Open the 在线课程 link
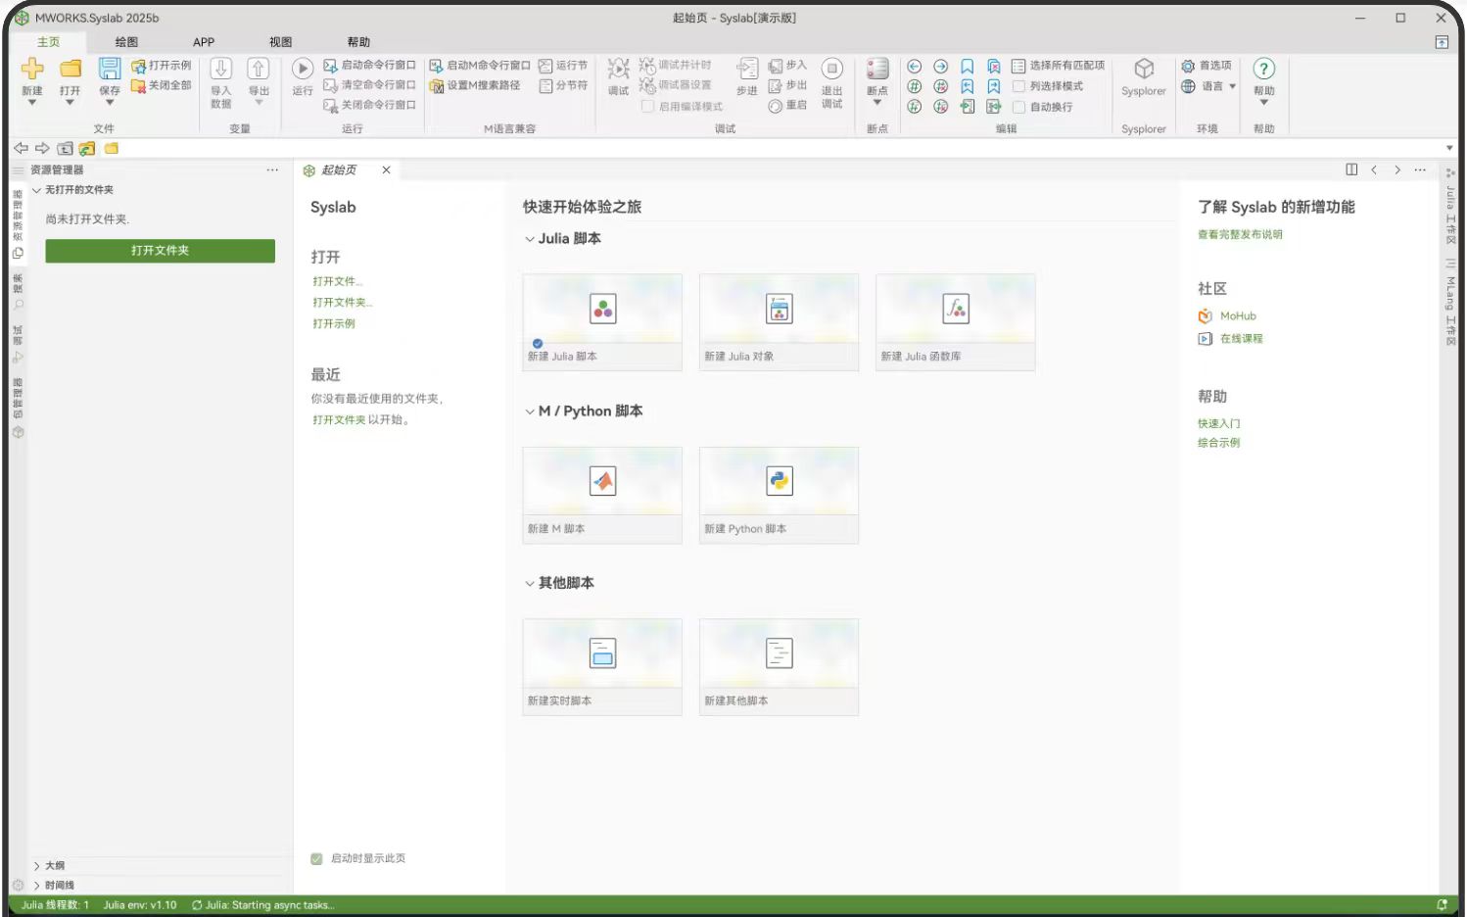This screenshot has height=917, width=1467. [1242, 339]
